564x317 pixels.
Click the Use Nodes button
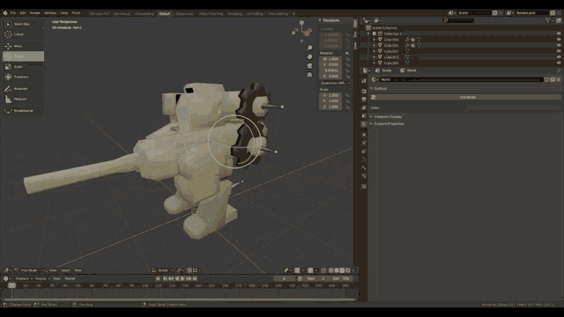(x=468, y=98)
